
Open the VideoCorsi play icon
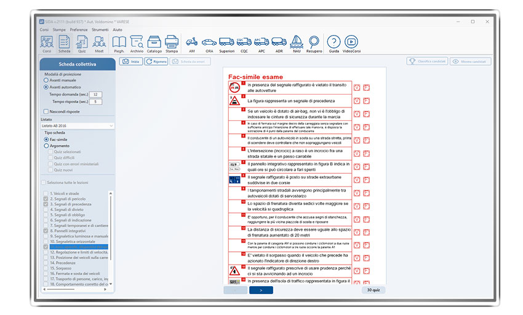351,43
